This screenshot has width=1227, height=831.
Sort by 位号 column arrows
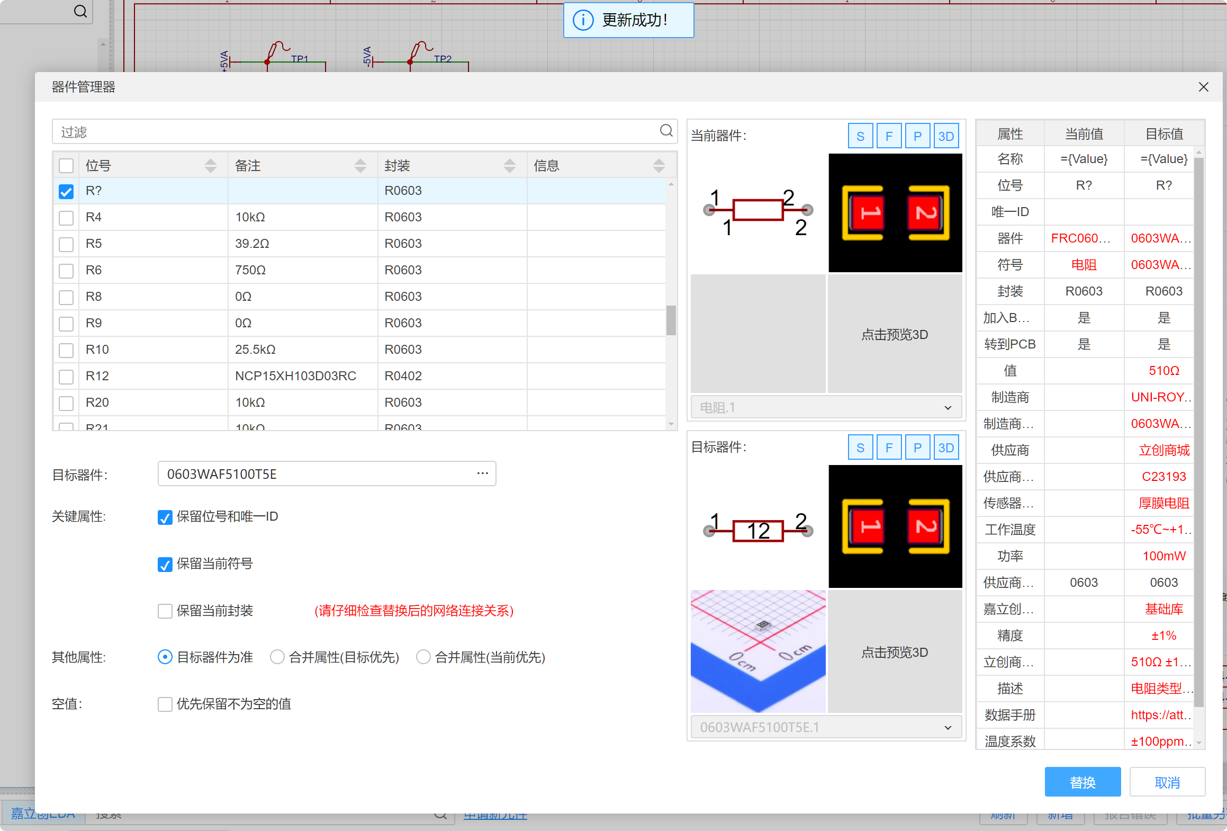[210, 166]
